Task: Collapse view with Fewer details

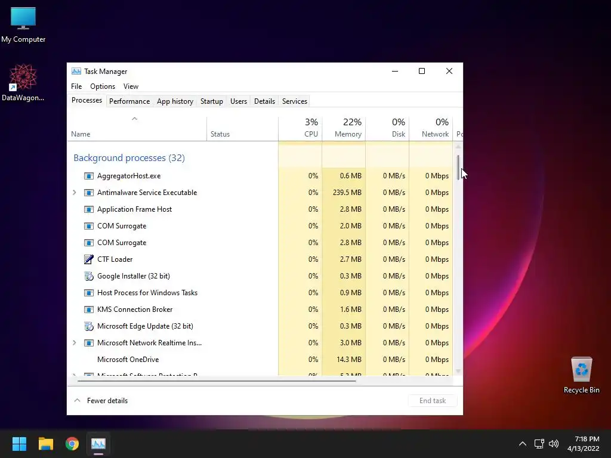Action: [101, 401]
